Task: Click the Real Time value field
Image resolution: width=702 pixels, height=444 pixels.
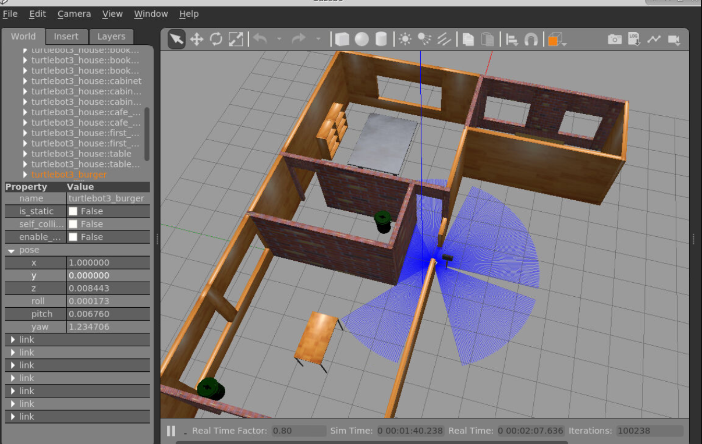Action: (x=530, y=431)
